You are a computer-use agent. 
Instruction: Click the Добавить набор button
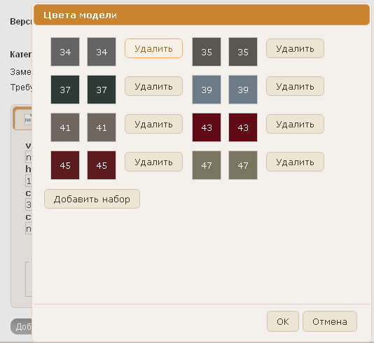(92, 199)
